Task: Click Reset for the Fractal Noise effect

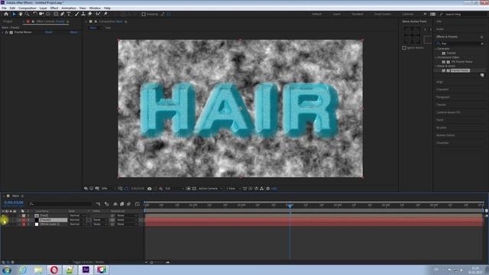Action: (x=49, y=32)
